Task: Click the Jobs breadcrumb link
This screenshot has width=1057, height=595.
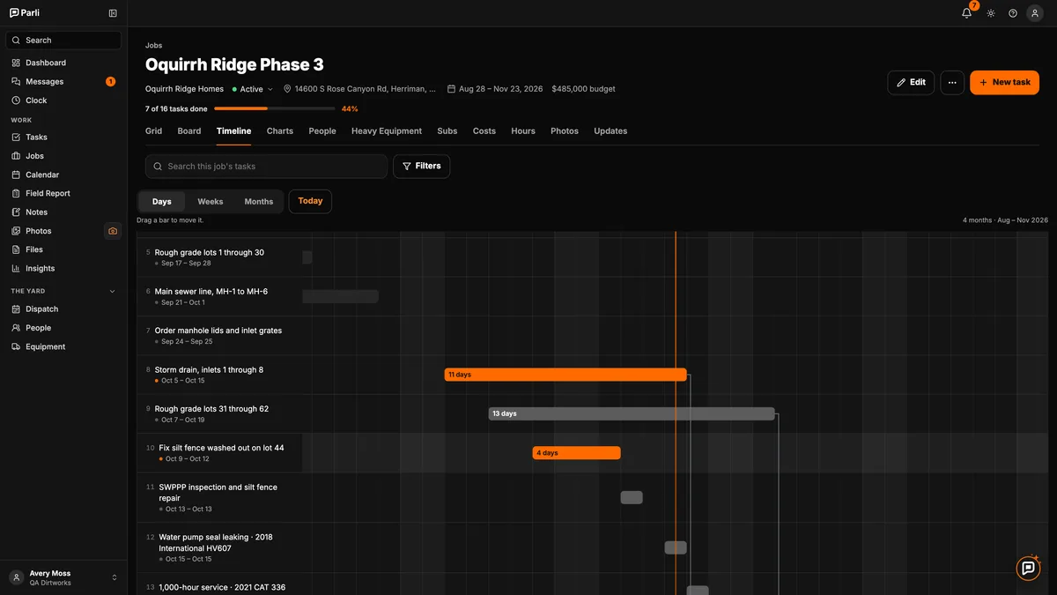Action: [154, 45]
